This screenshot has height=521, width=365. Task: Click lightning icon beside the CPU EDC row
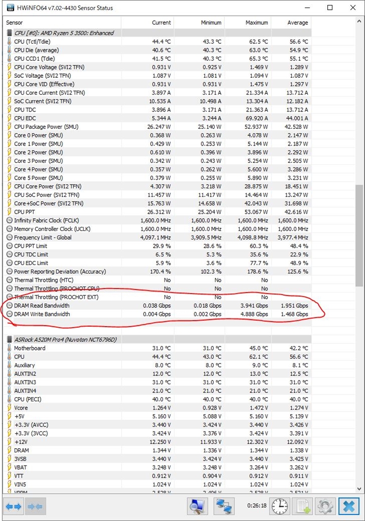(9, 118)
